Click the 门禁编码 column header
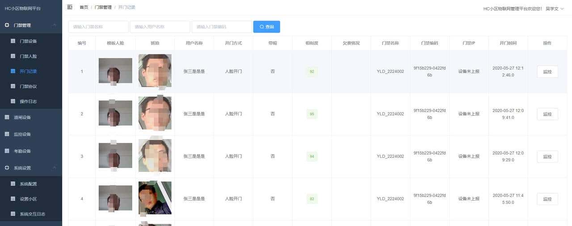The height and width of the screenshot is (226, 572). pos(429,43)
